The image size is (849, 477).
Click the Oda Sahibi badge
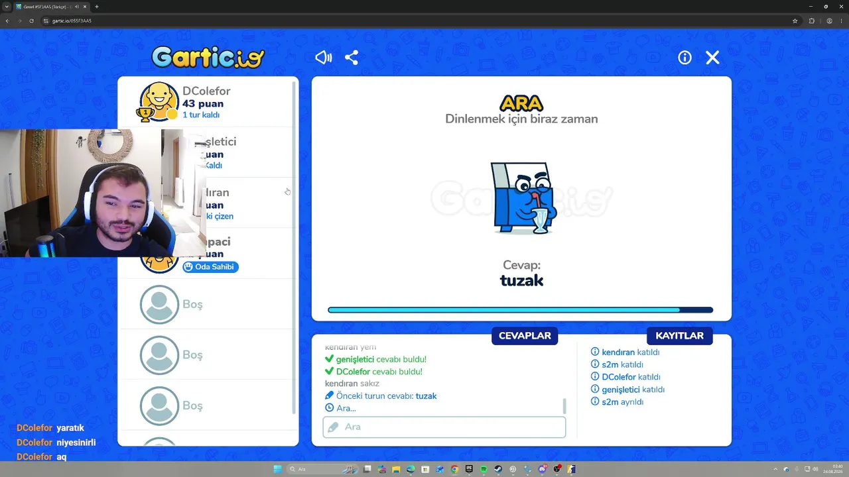click(210, 267)
